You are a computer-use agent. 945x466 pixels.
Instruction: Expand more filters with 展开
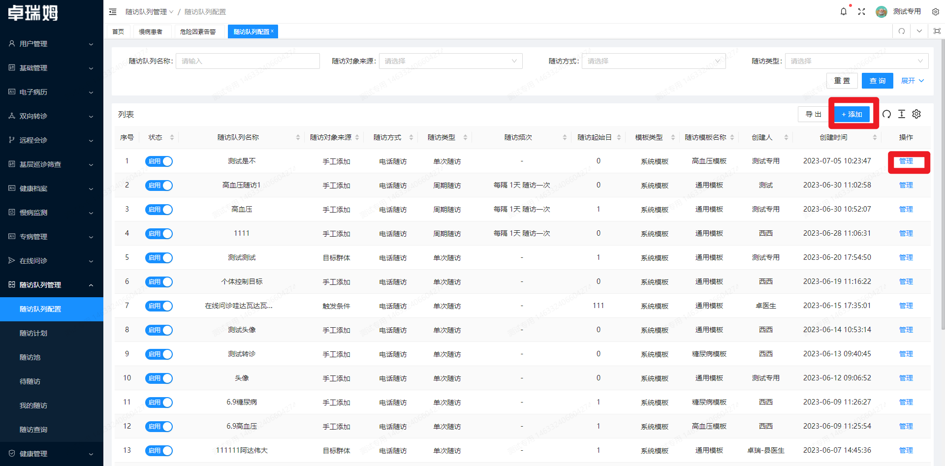pos(913,81)
